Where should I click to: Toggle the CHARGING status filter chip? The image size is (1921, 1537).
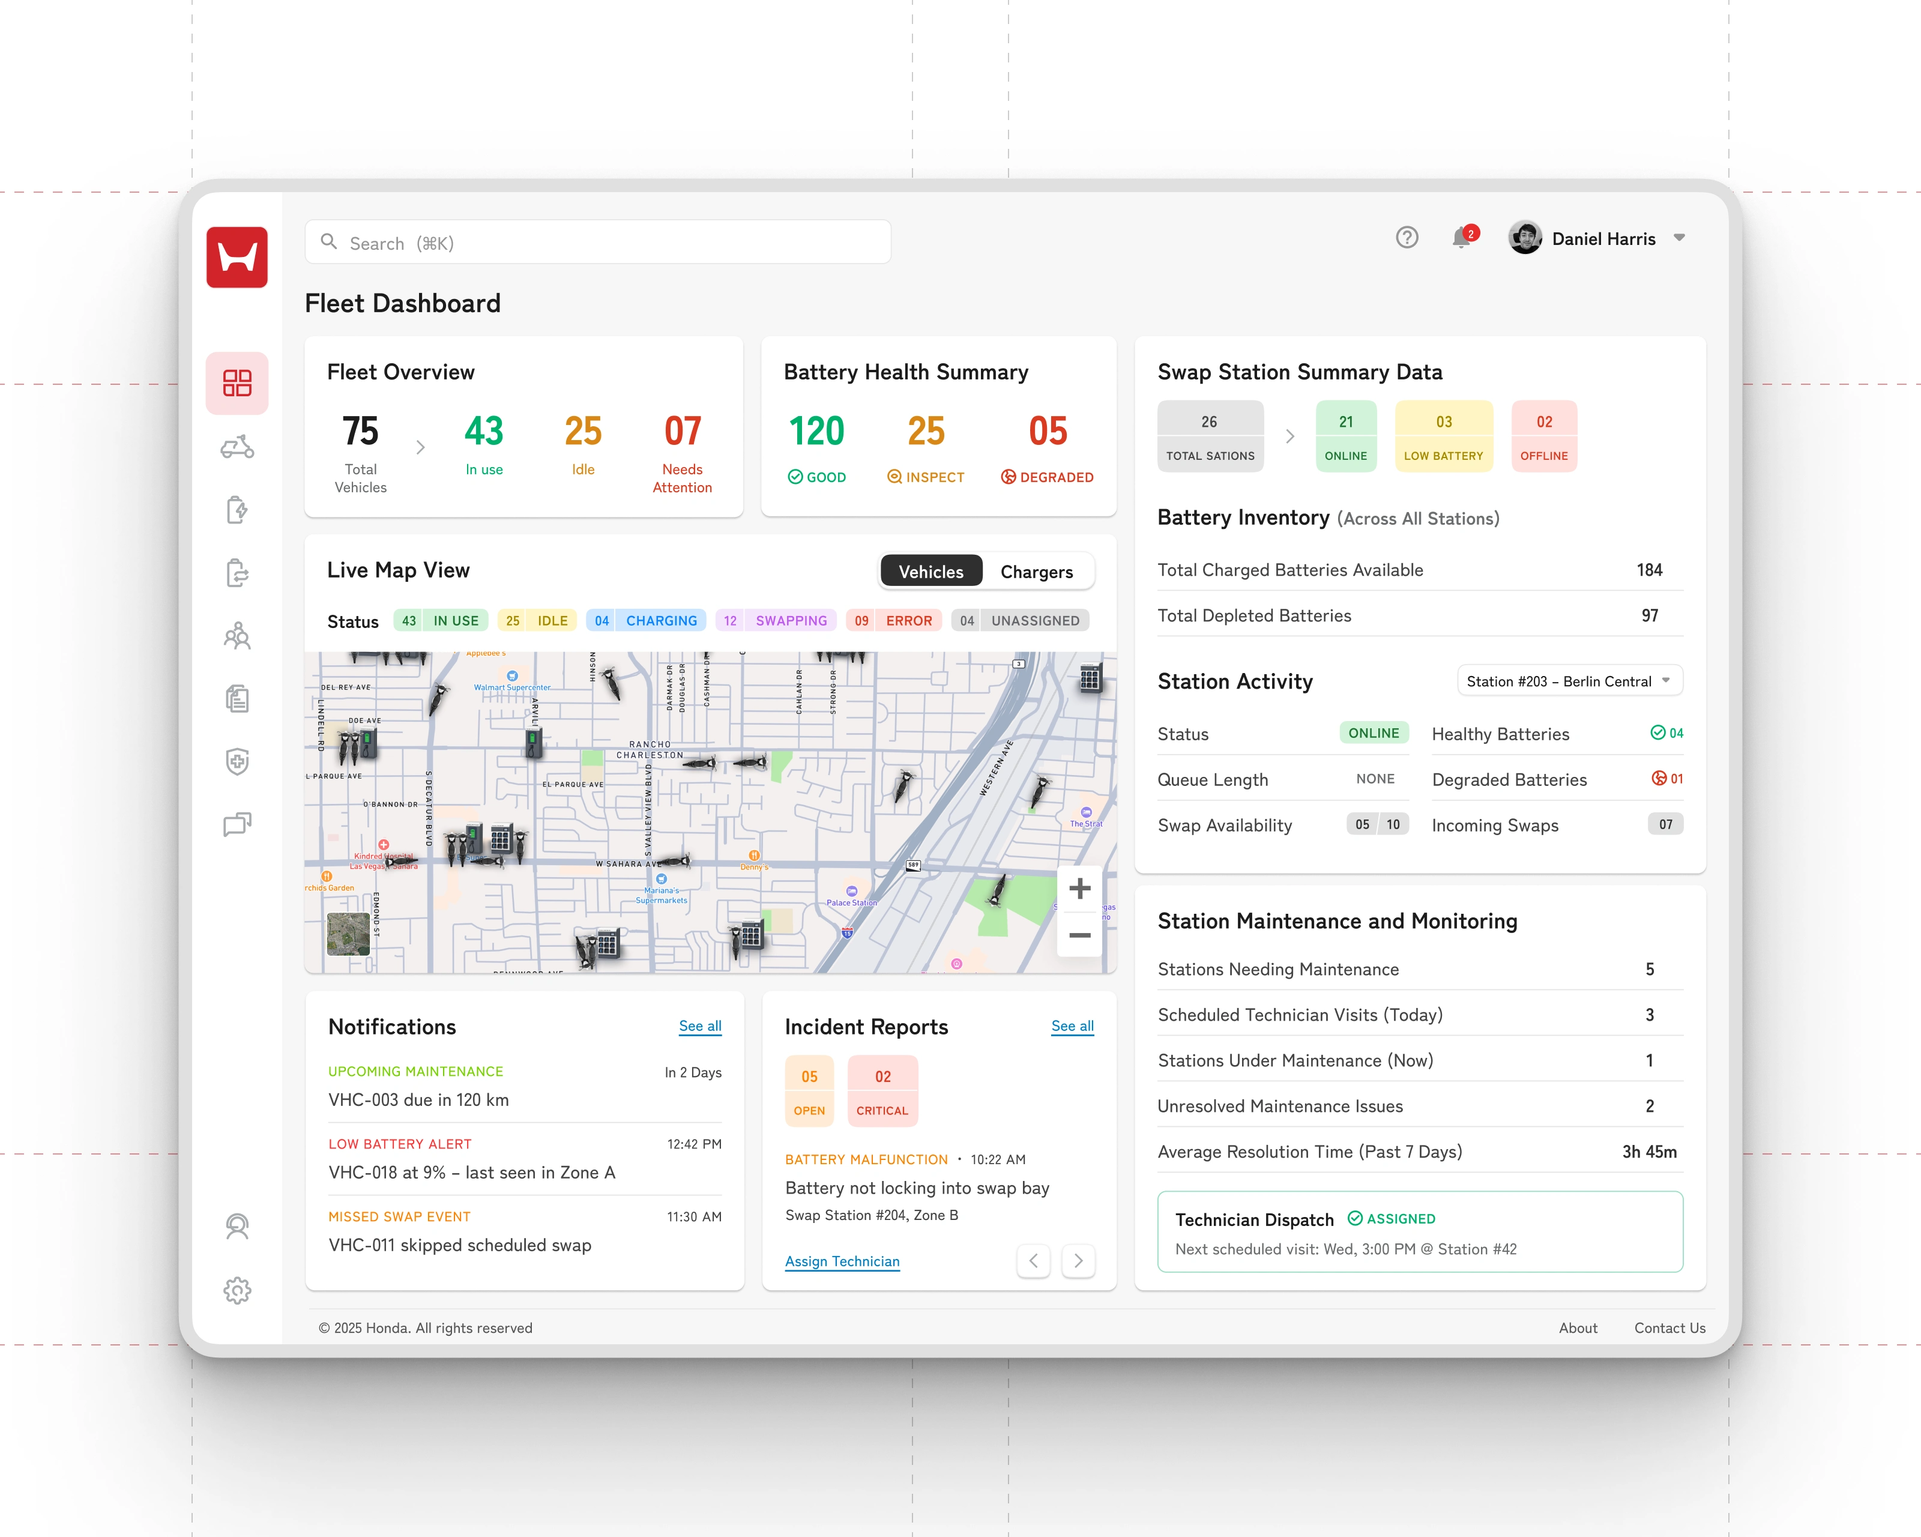[x=646, y=621]
